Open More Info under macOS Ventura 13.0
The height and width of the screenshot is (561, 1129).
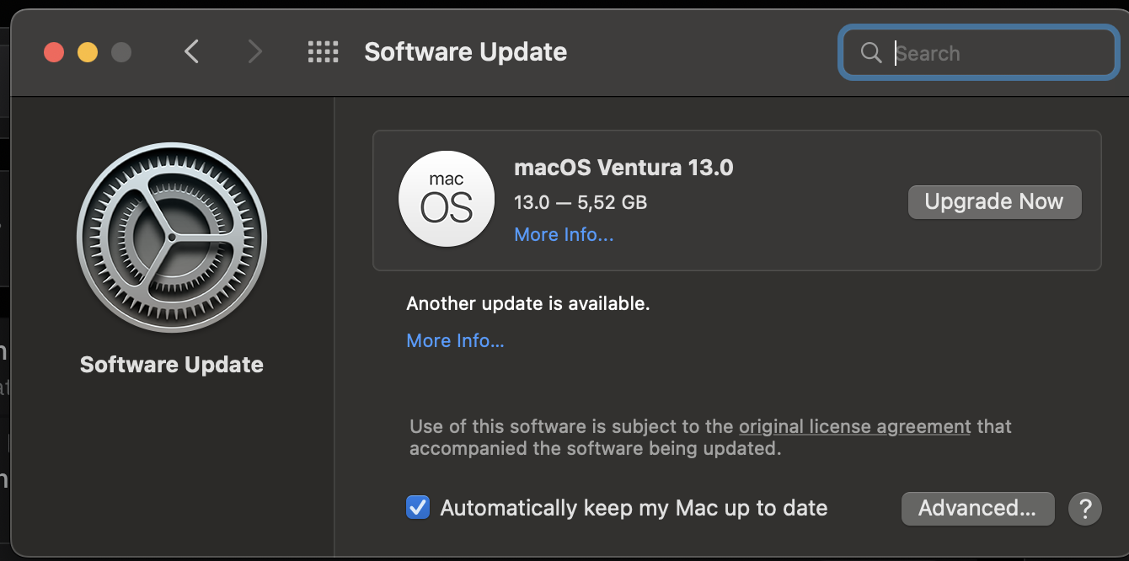pos(564,235)
